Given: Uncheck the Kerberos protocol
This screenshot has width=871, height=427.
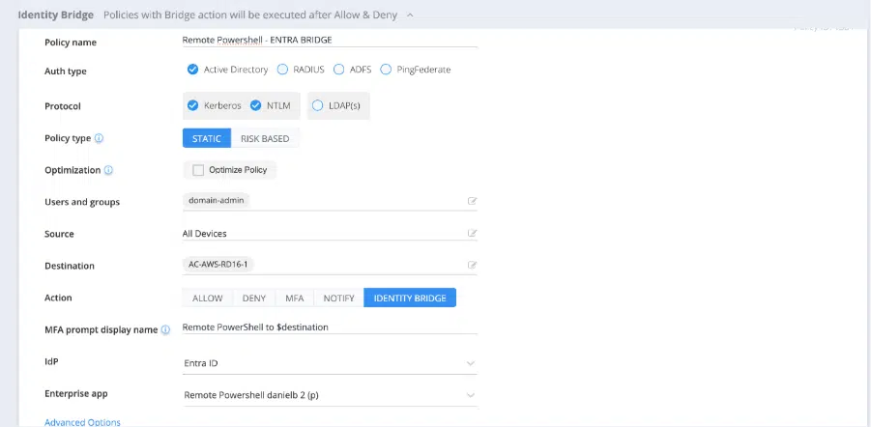Looking at the screenshot, I should pos(193,105).
